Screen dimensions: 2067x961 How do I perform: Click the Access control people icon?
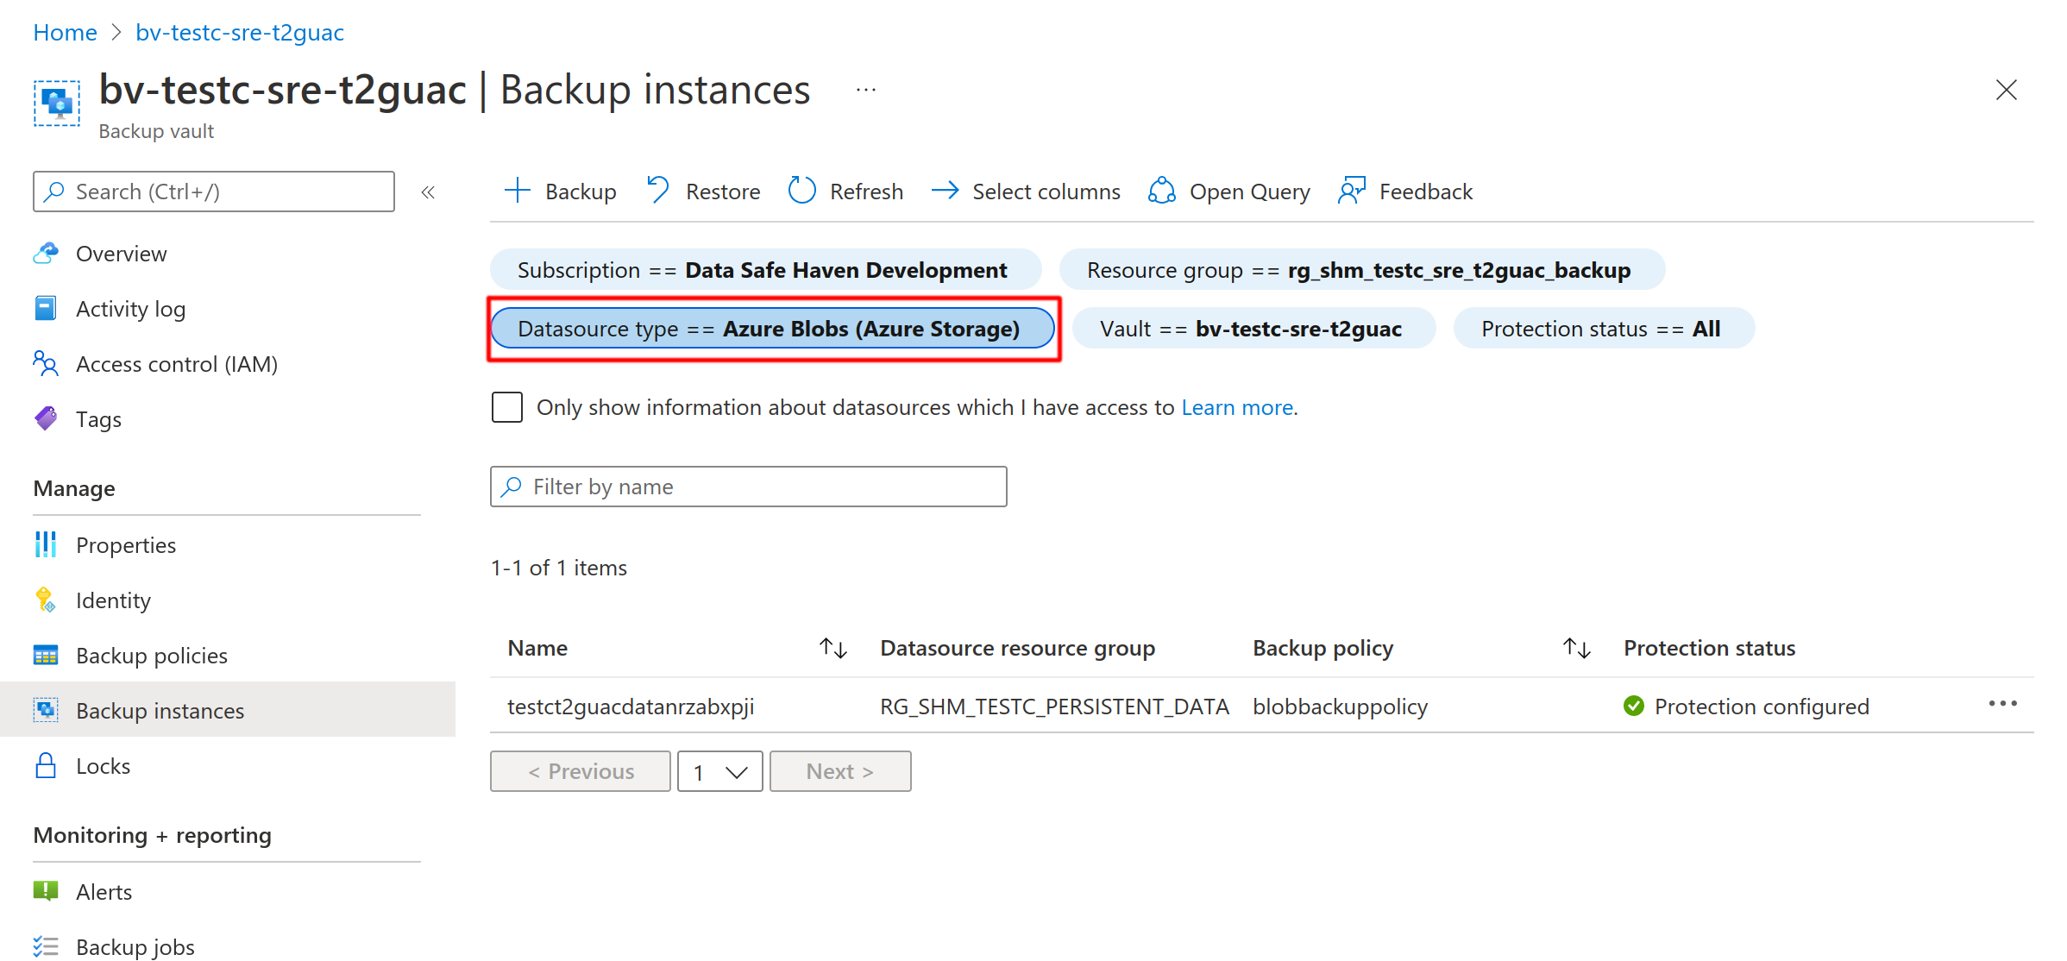click(46, 363)
